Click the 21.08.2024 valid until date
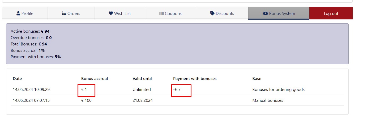376x118 pixels. pos(143,100)
